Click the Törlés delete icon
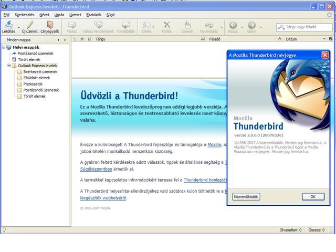 tap(166, 25)
